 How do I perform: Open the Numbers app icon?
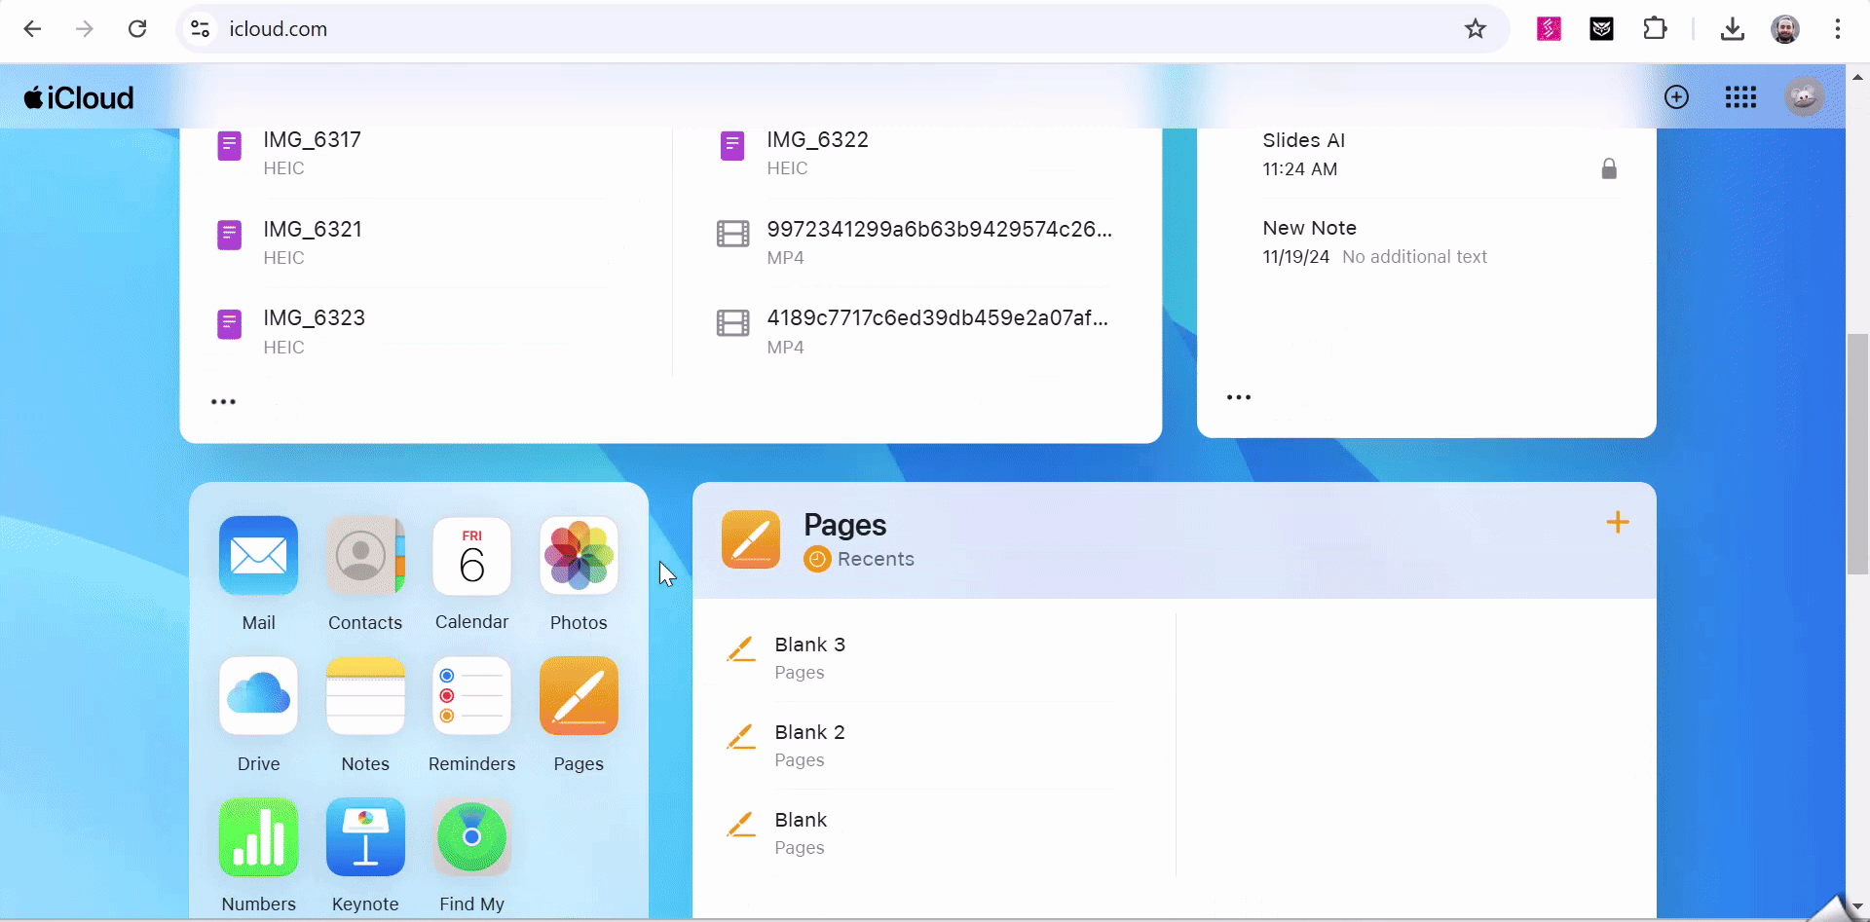[x=258, y=837]
